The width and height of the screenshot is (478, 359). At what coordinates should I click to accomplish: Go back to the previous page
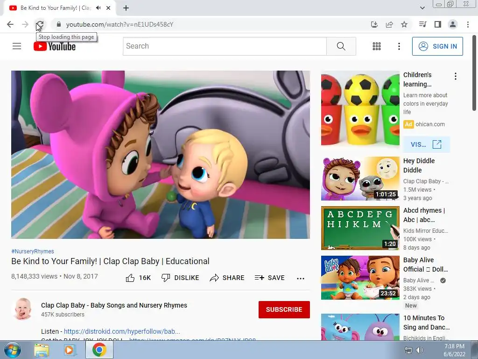(x=10, y=24)
